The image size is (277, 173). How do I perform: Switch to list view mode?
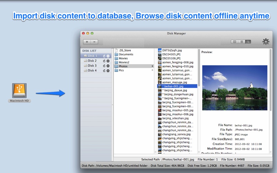(241, 42)
